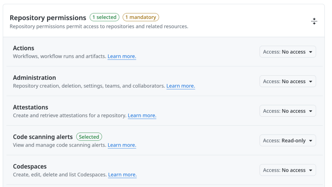Click the '1 mandatory' orange badge
Viewport: 332px width, 187px height.
[x=141, y=17]
